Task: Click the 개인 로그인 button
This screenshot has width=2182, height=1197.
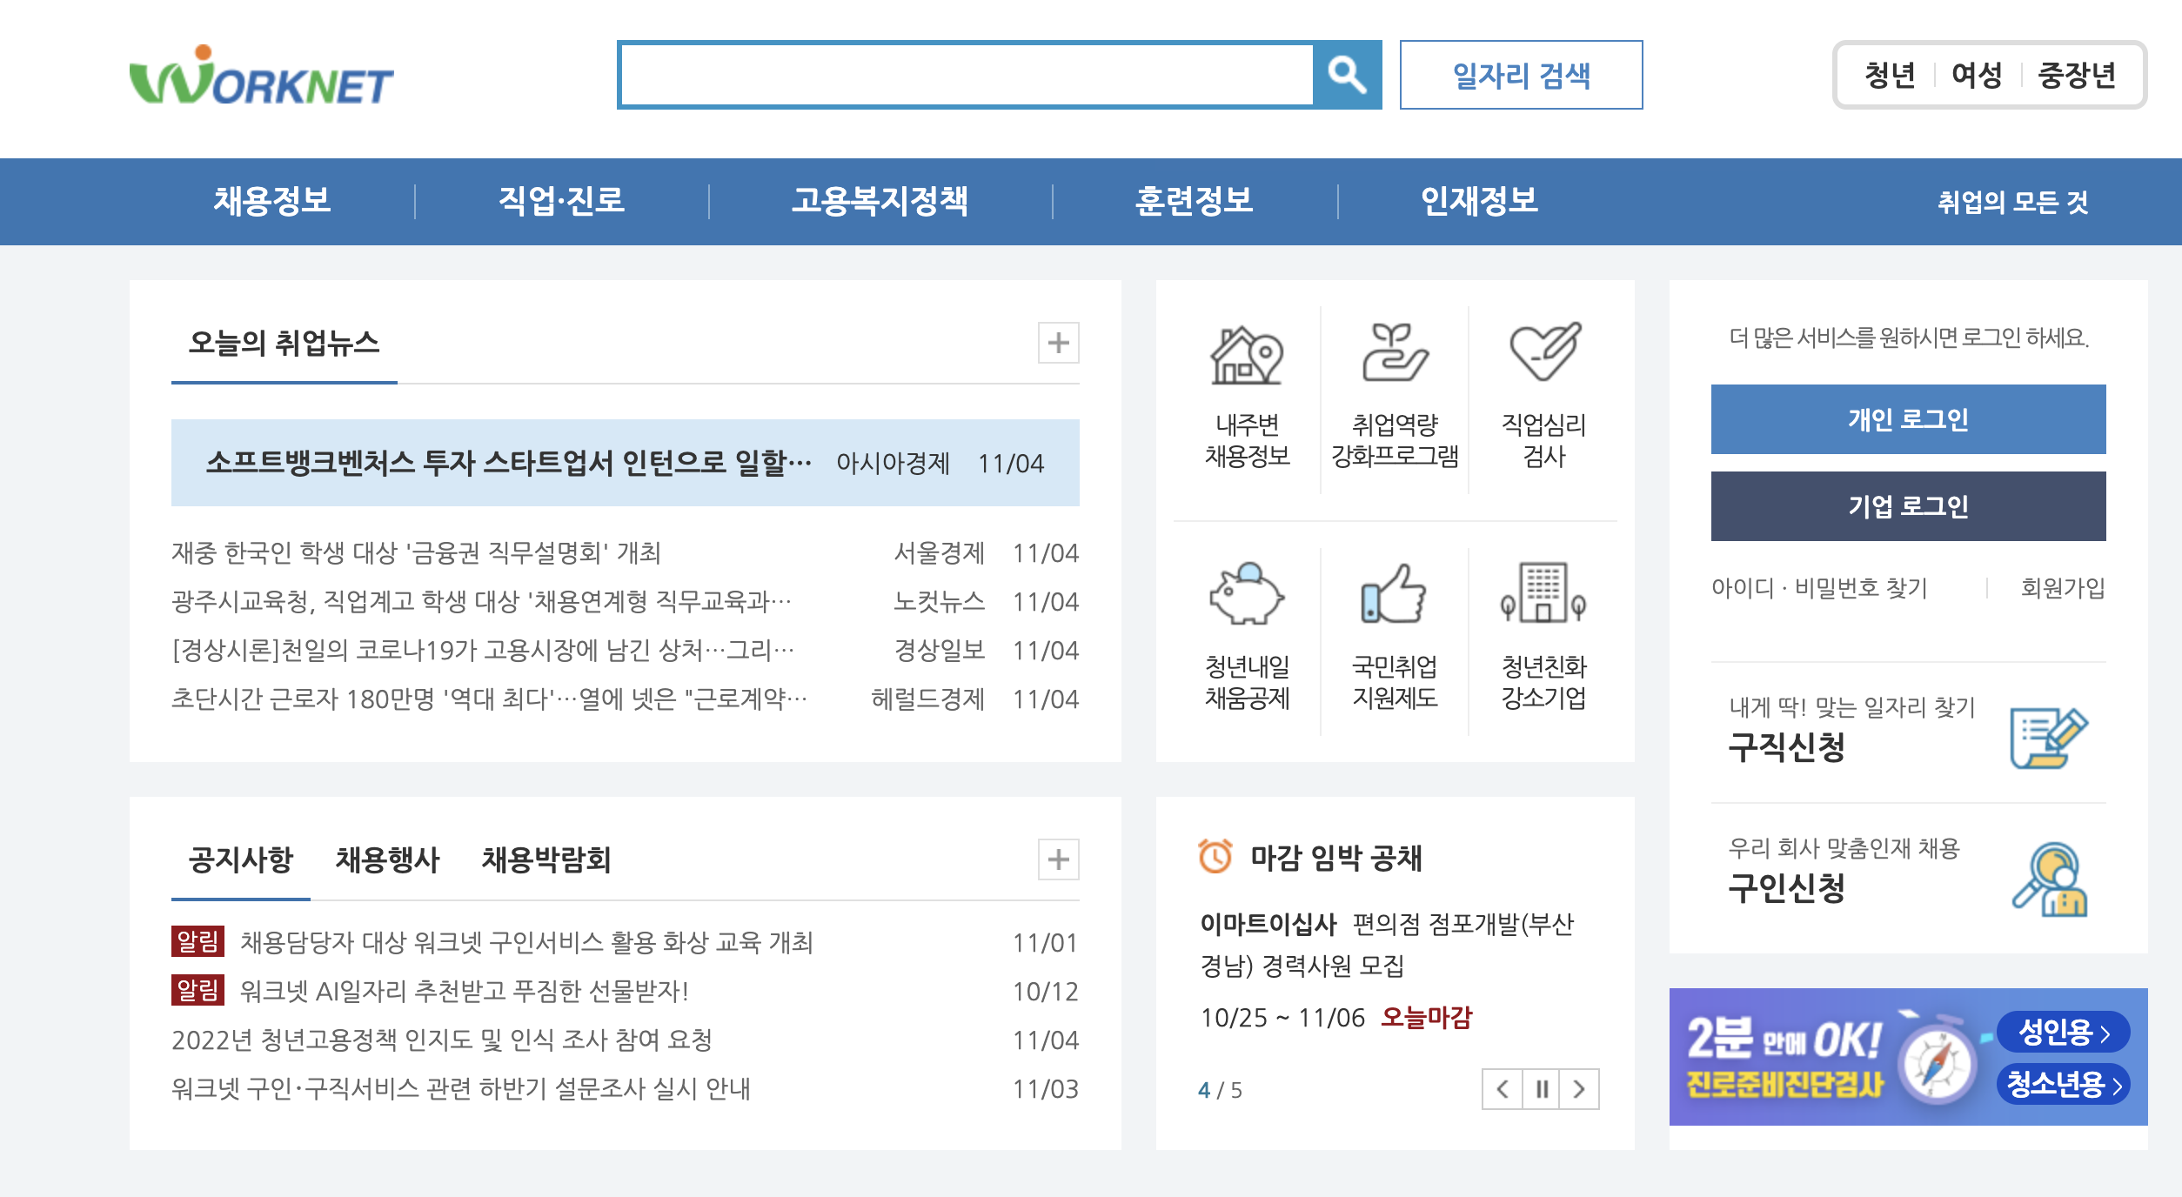Action: pos(1907,418)
